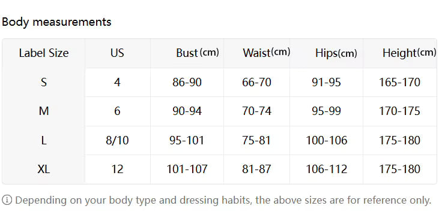Click the reference-only disclaimer text

(223, 201)
